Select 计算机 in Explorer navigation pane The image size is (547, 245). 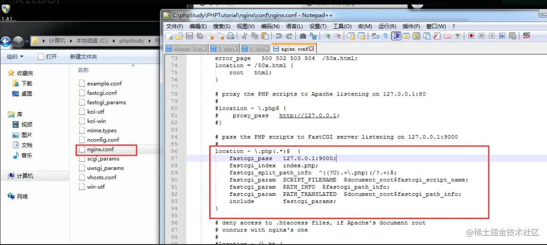[20, 176]
